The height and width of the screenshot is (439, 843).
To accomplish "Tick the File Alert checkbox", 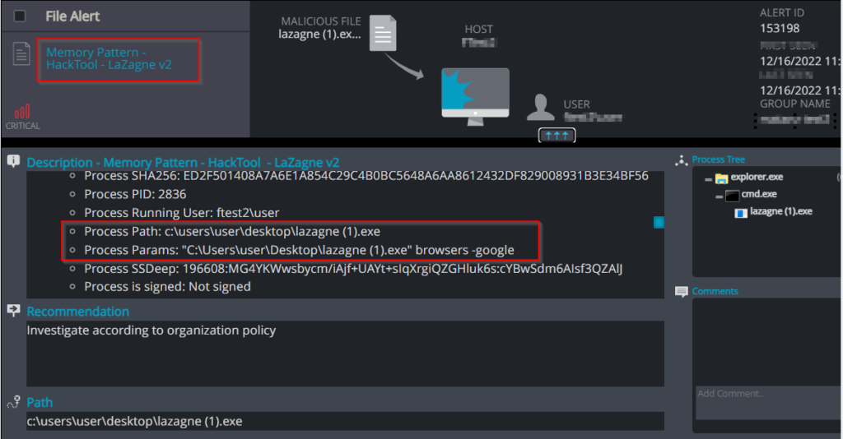I will click(20, 16).
